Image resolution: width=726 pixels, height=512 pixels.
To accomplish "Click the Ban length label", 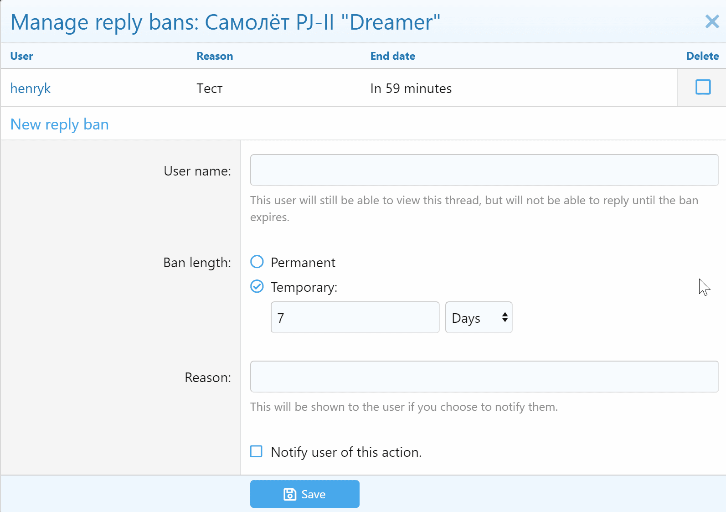I will click(197, 263).
